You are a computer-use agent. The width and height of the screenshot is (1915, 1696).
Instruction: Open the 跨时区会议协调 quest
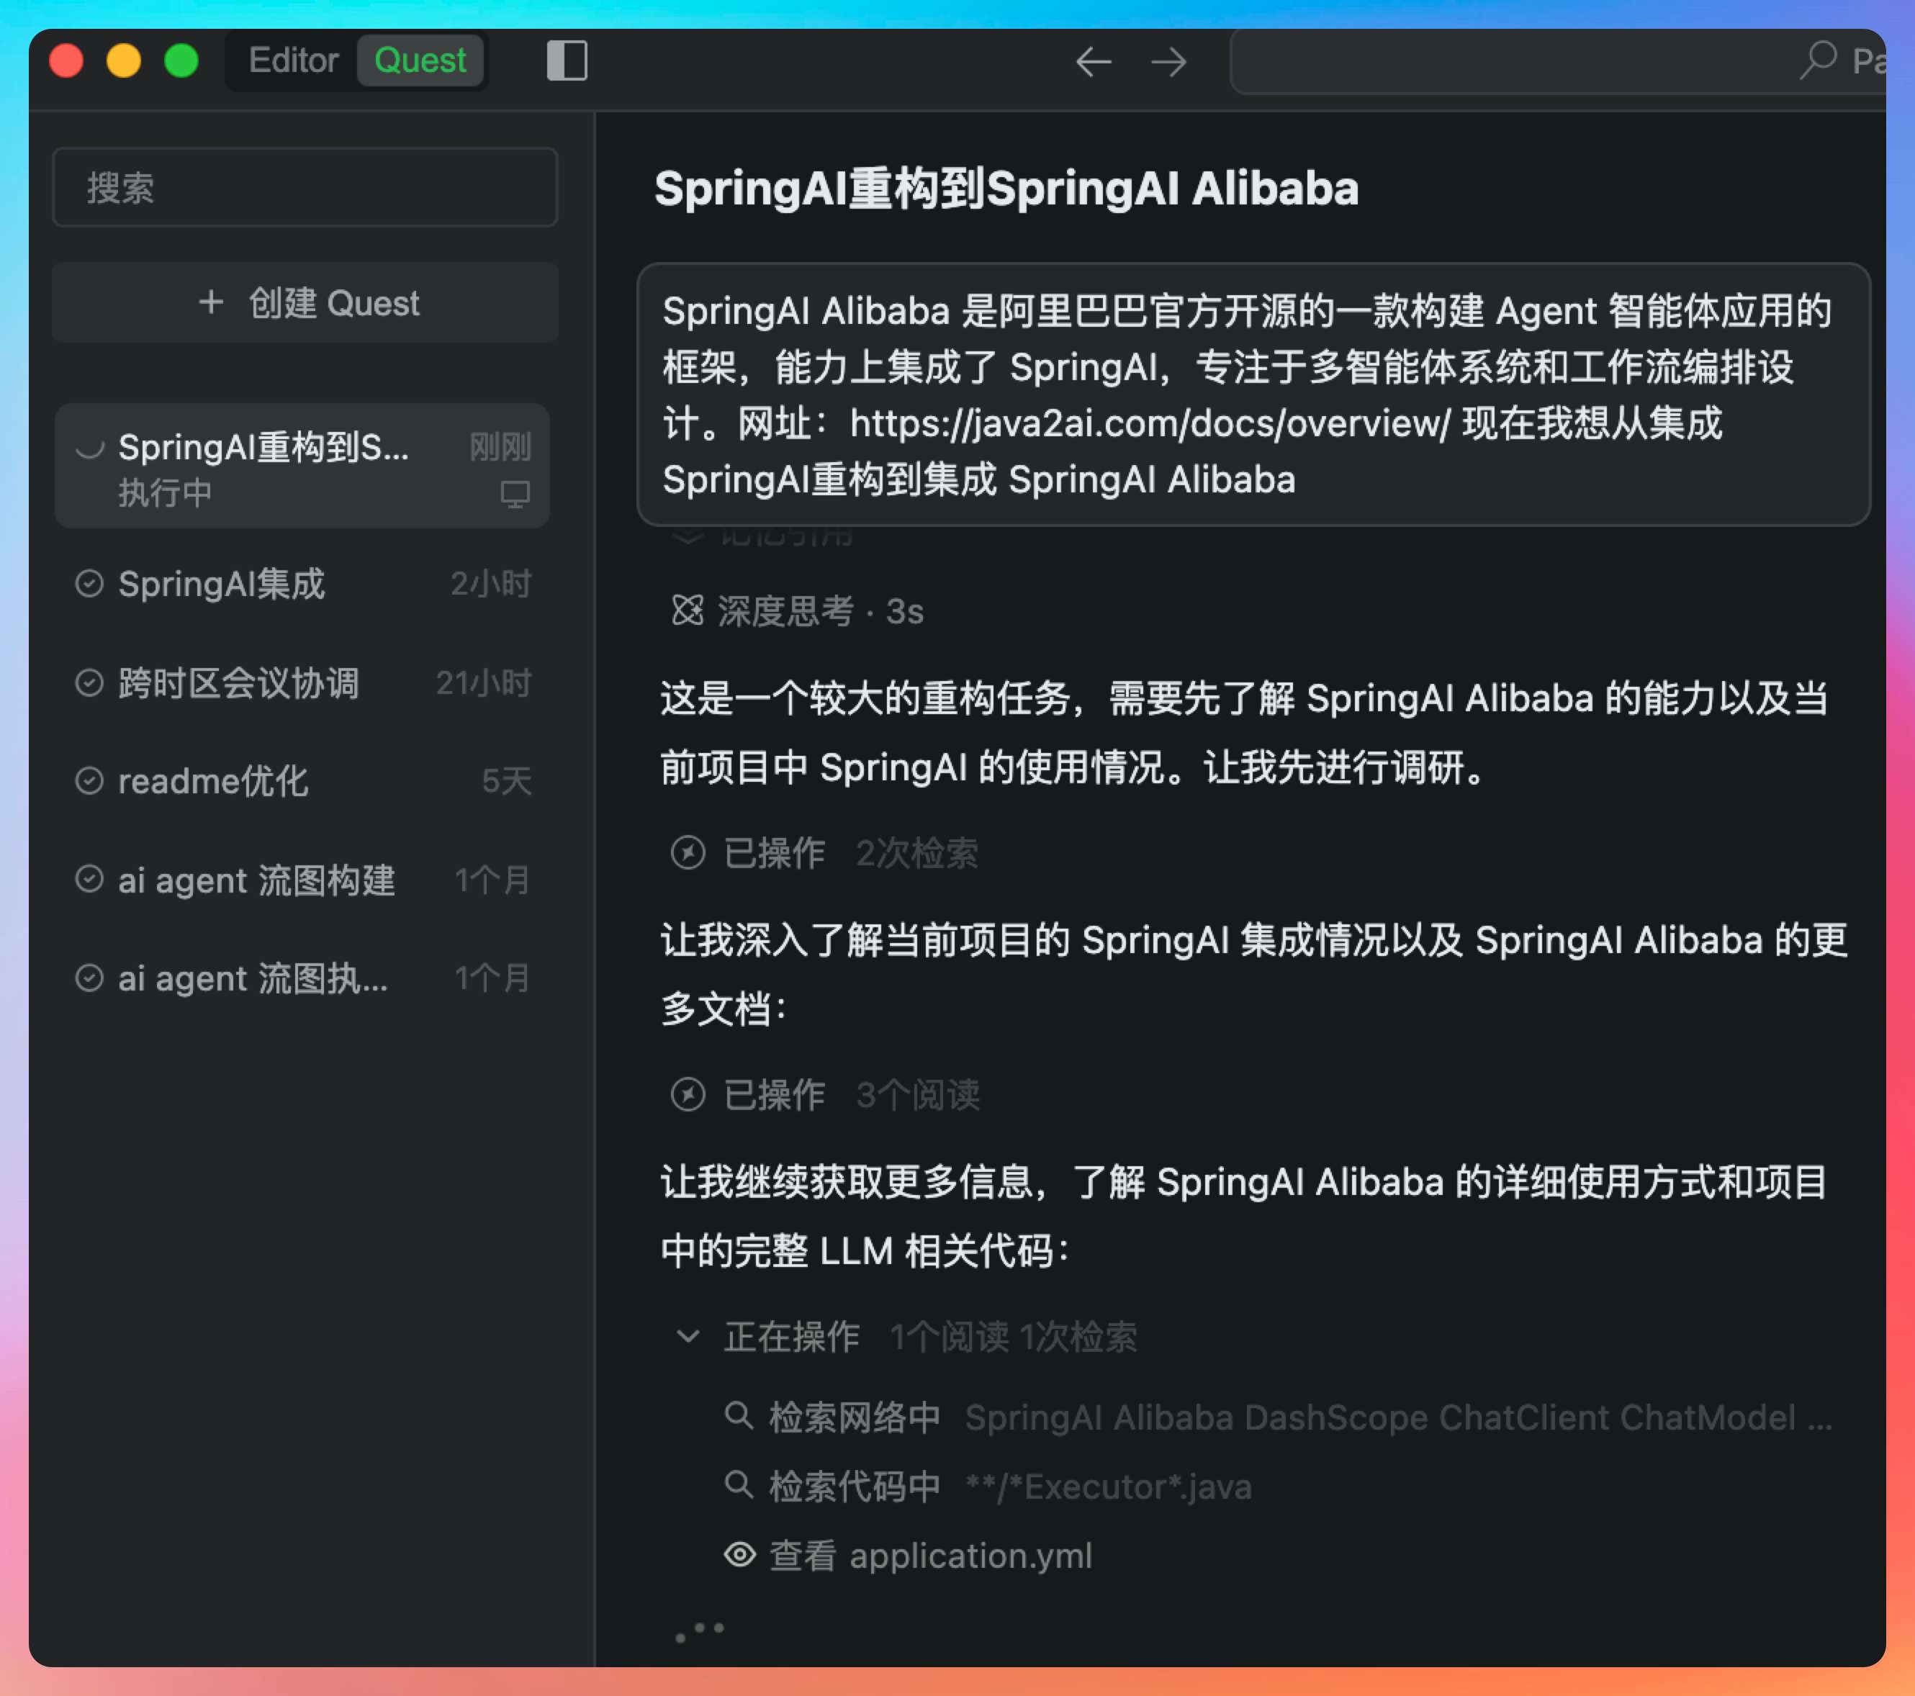(238, 683)
